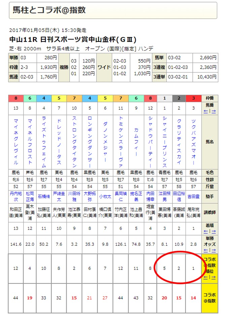Sort finishing order left arrow
226x318 pixels.
pos(206,231)
